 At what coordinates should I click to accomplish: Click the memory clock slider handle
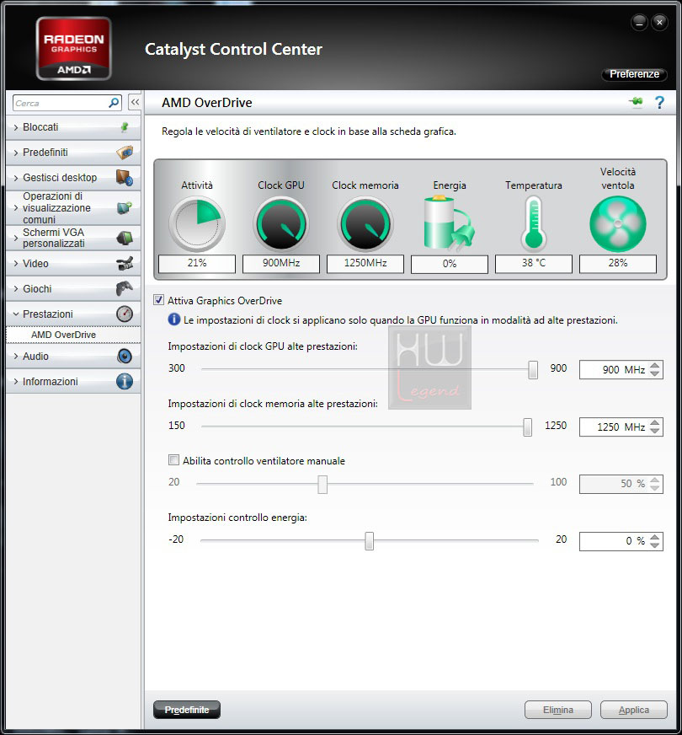click(x=528, y=427)
